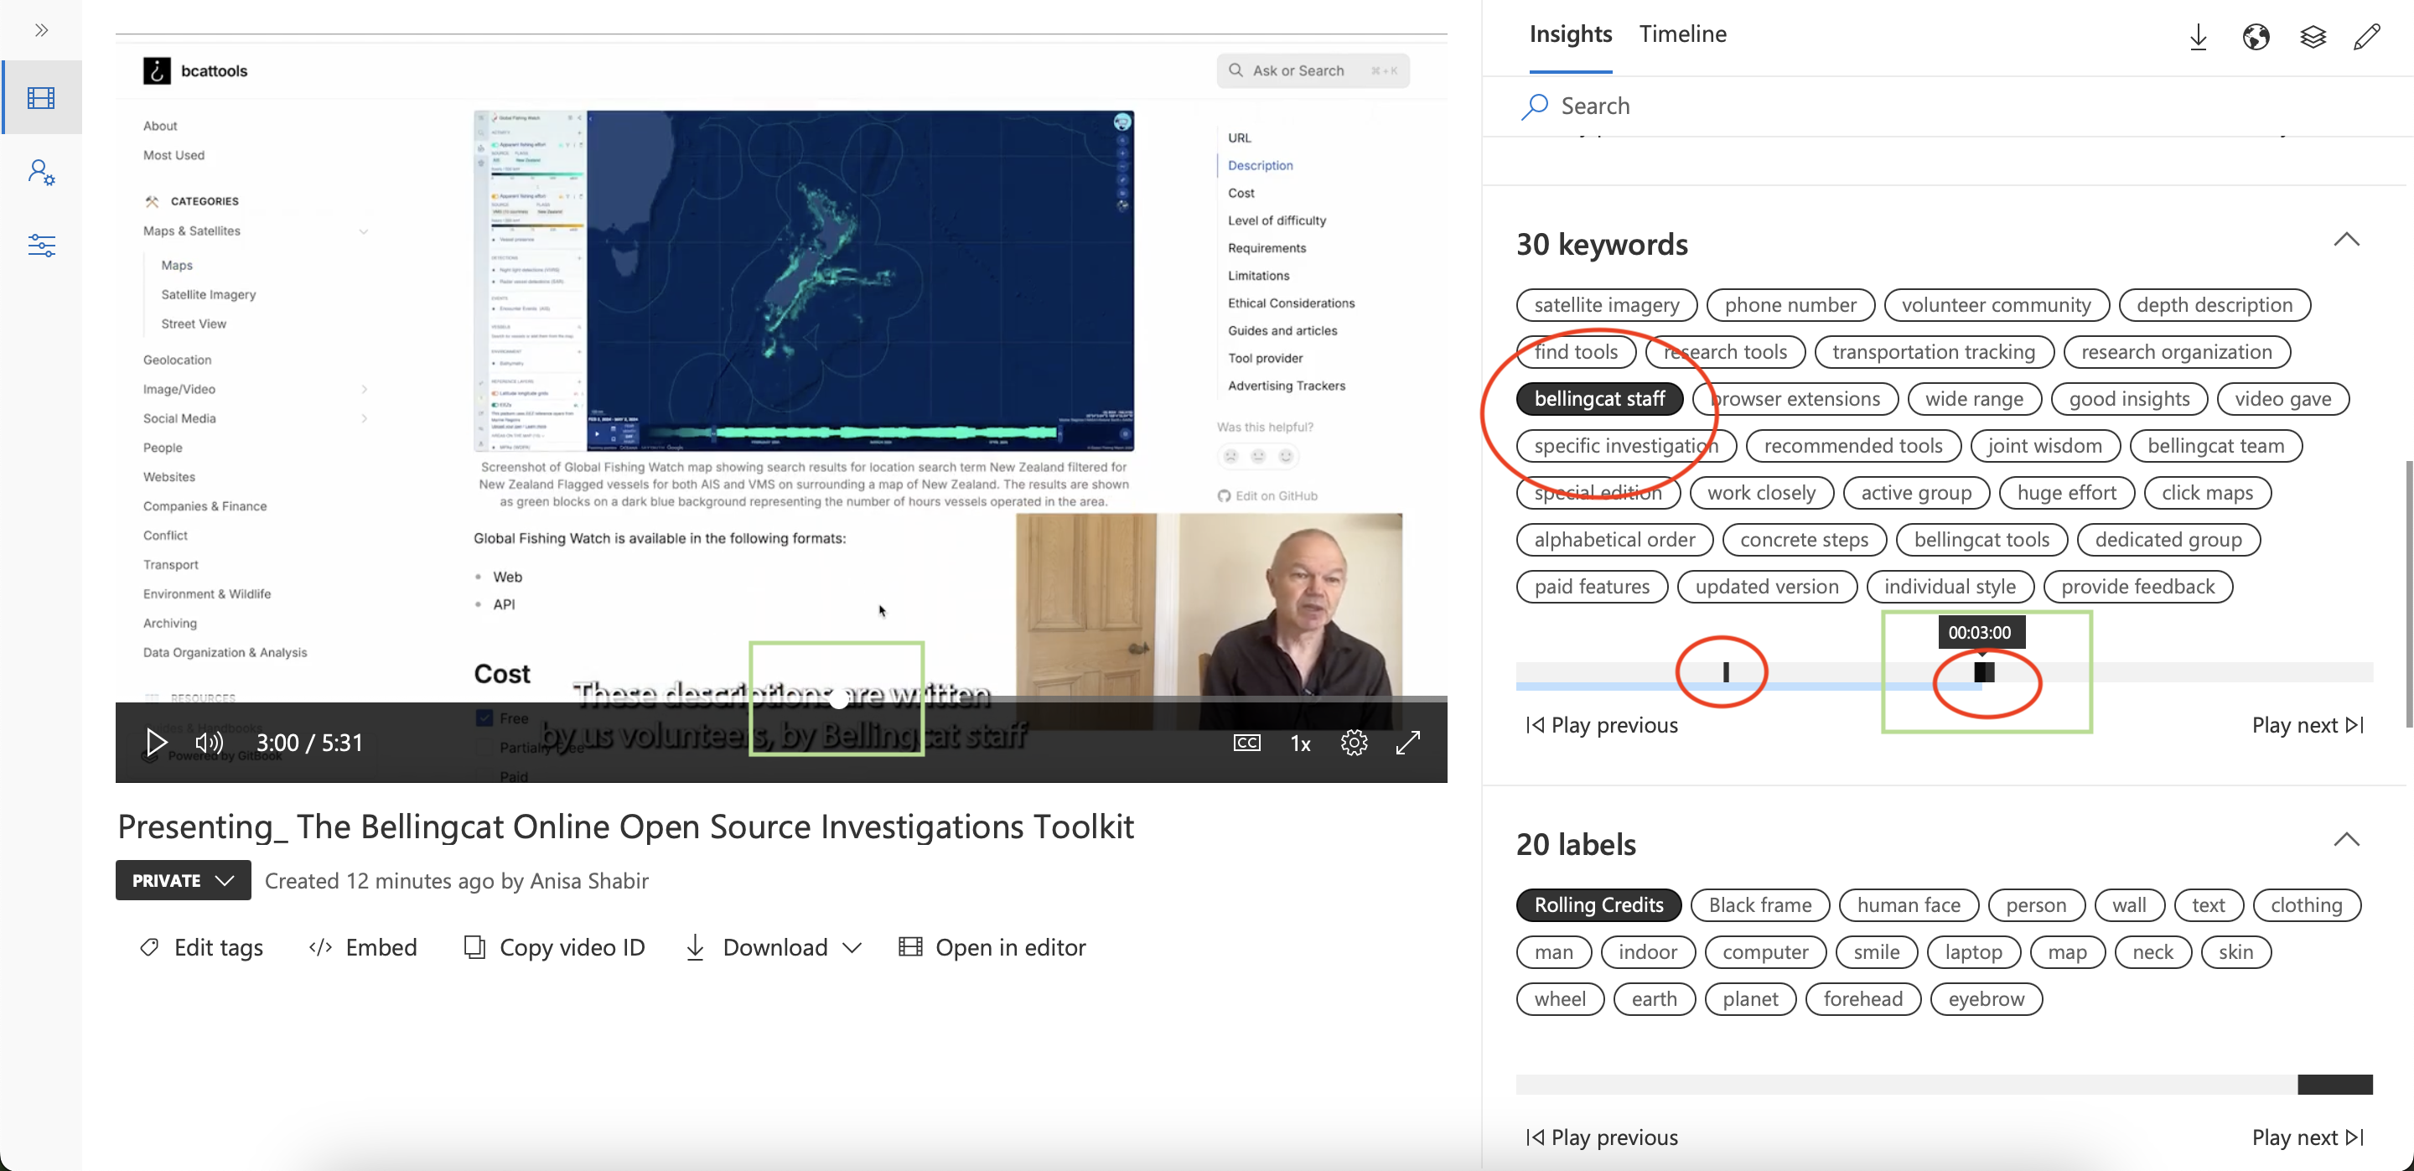
Task: Click the video playback speed 1x control
Action: [x=1300, y=743]
